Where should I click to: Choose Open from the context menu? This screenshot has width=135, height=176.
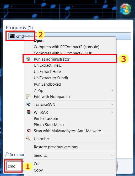pos(39,41)
